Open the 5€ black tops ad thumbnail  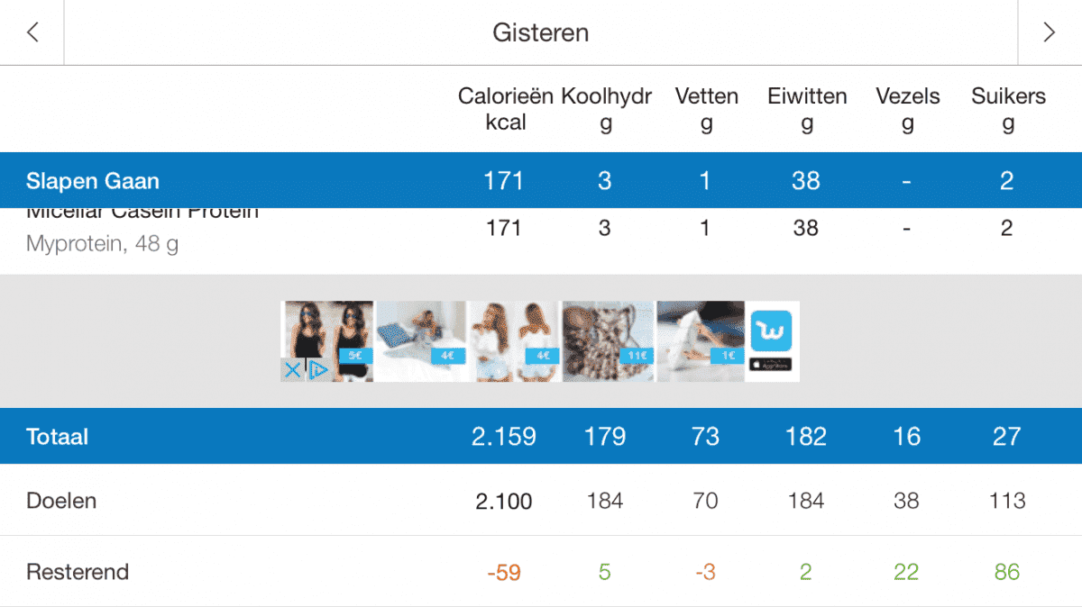tap(328, 335)
